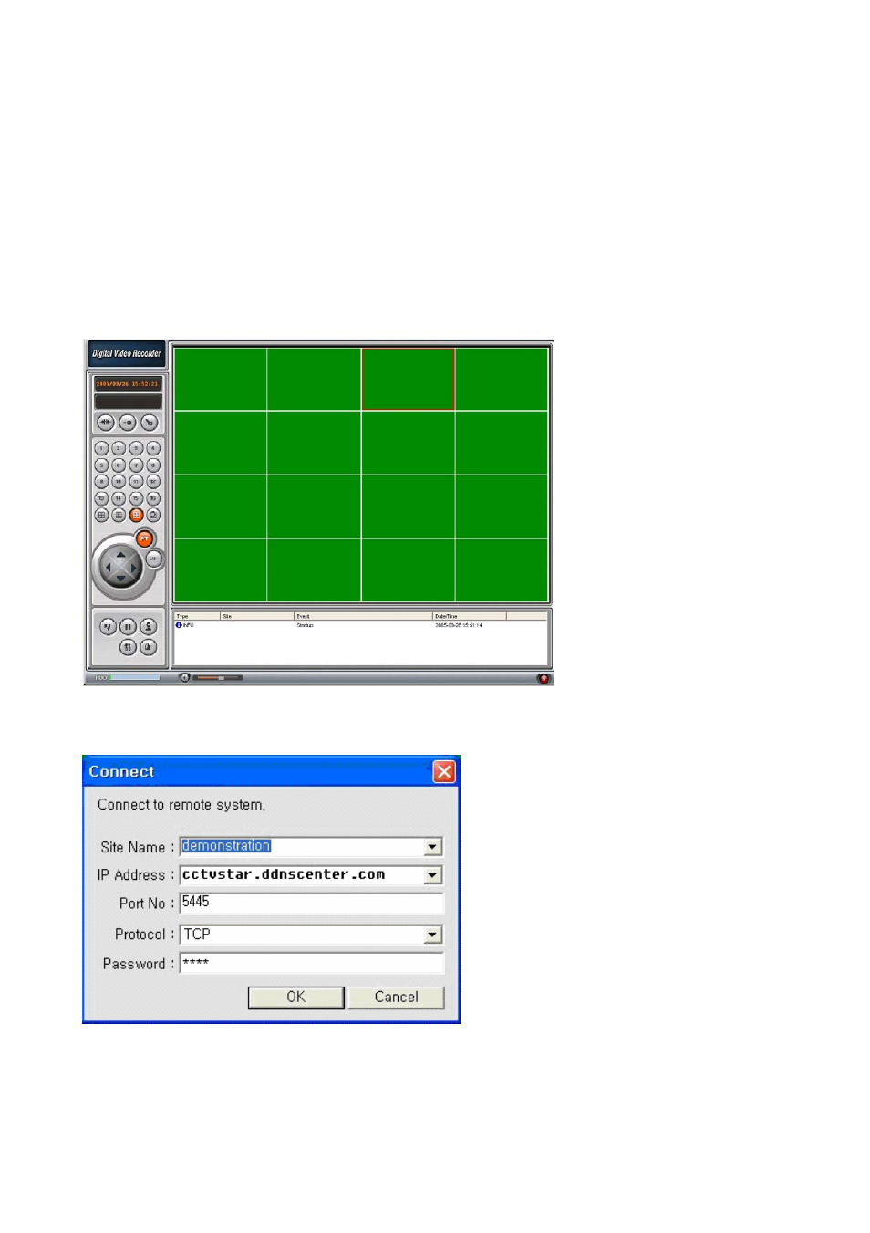Select camera channel 13 button
The width and height of the screenshot is (870, 1233).
pyautogui.click(x=101, y=498)
